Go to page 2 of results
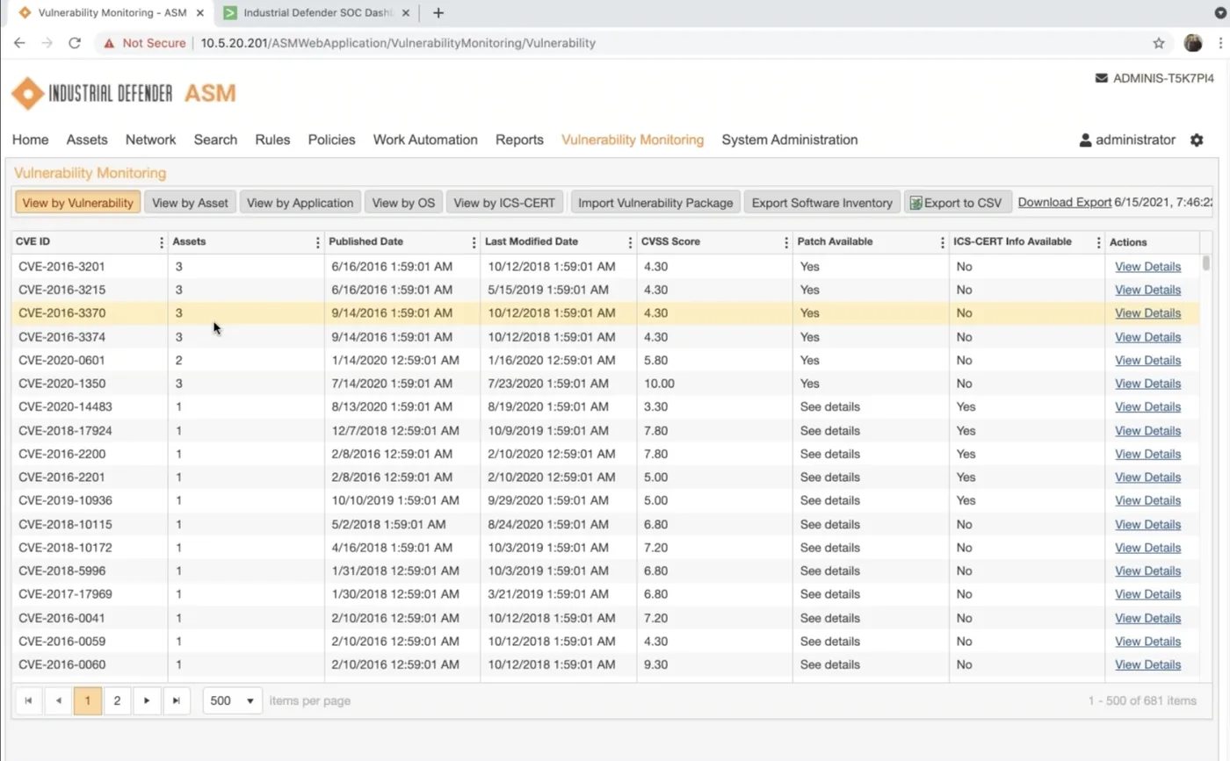This screenshot has width=1230, height=761. coord(117,700)
